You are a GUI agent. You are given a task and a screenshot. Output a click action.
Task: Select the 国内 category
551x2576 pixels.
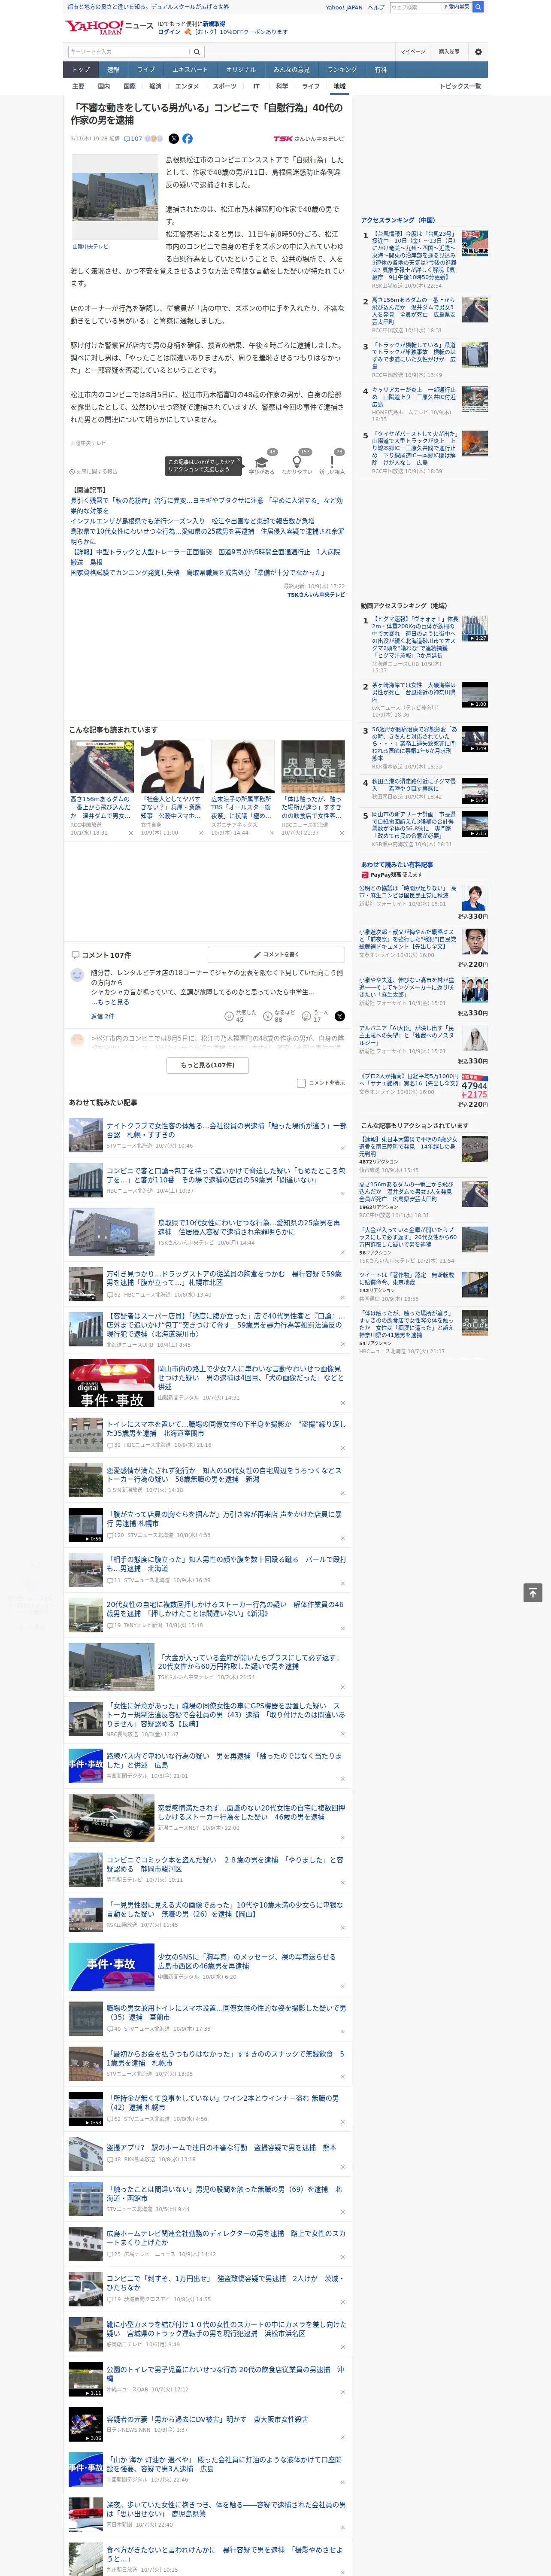(x=104, y=86)
